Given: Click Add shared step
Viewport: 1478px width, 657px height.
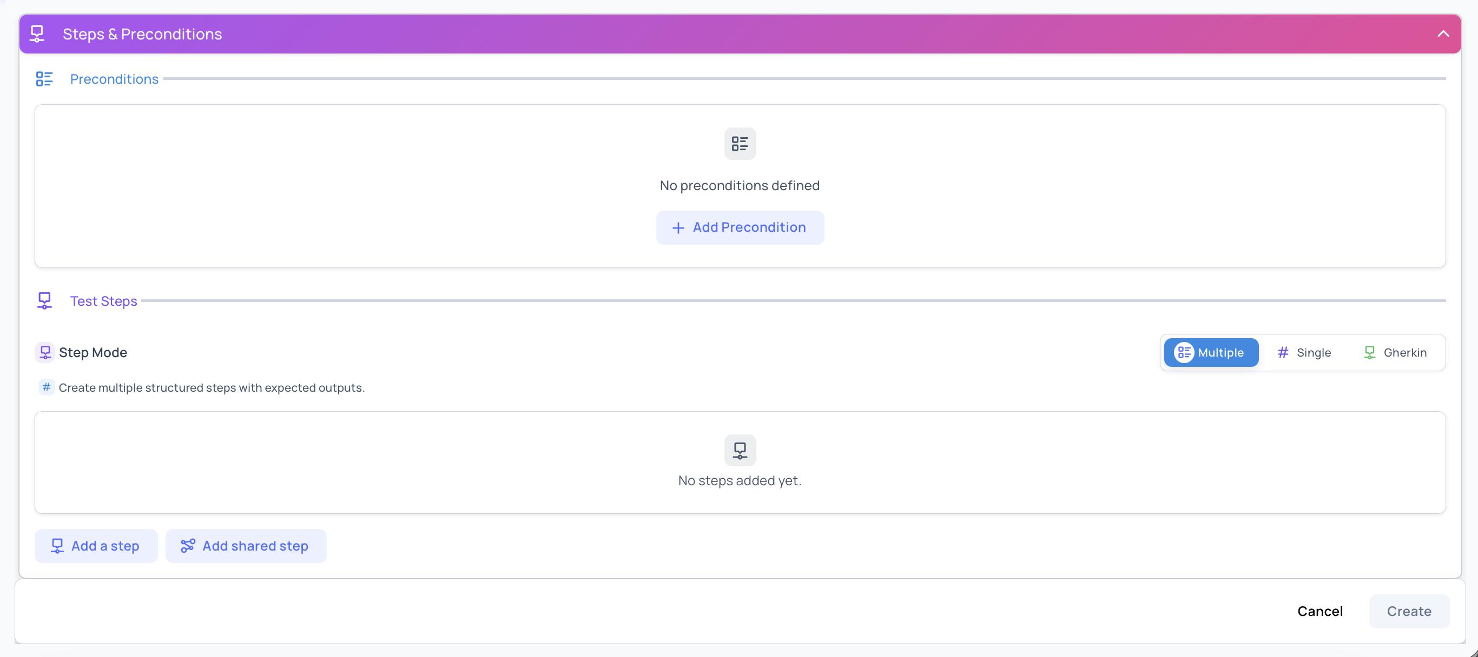Looking at the screenshot, I should pyautogui.click(x=246, y=546).
